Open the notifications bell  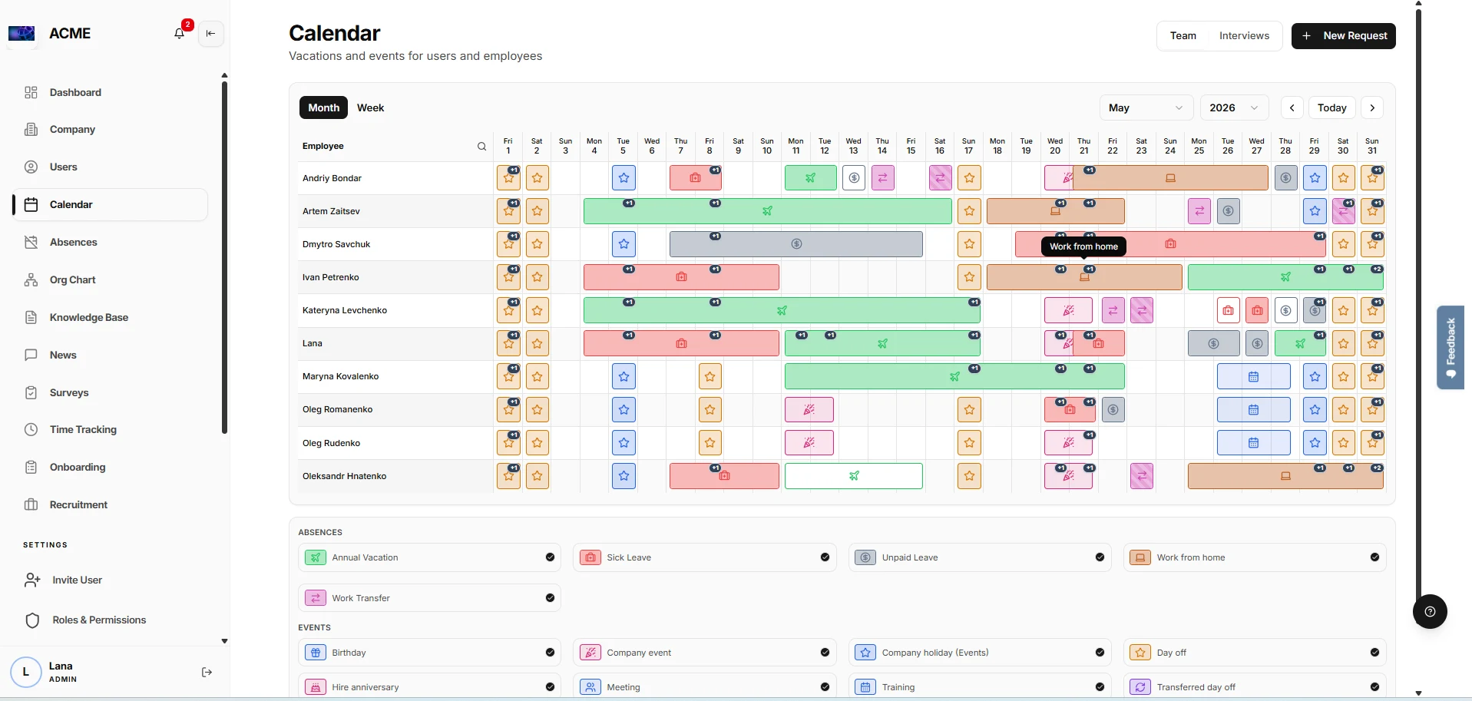tap(180, 33)
